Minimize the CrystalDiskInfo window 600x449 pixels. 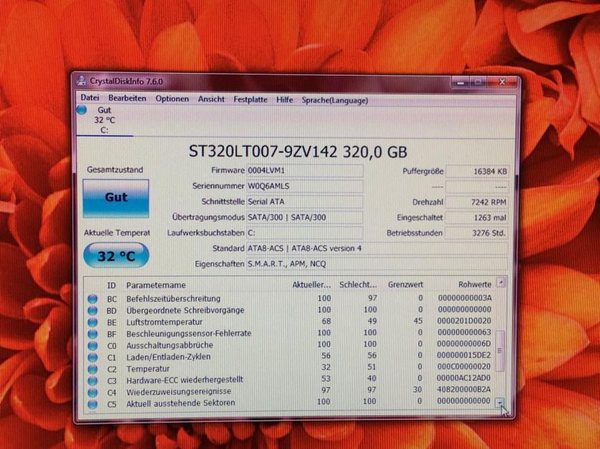460,82
